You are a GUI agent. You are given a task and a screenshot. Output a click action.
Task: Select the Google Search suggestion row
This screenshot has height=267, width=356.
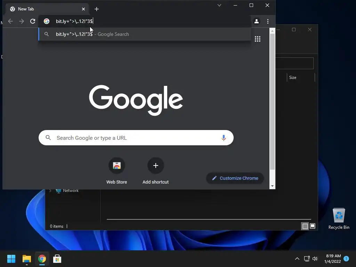[145, 34]
